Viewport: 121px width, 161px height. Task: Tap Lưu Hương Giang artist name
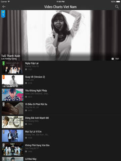[9, 59]
